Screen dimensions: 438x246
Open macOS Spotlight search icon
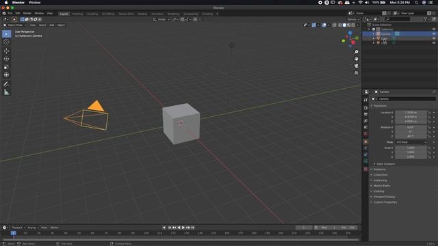[x=417, y=3]
